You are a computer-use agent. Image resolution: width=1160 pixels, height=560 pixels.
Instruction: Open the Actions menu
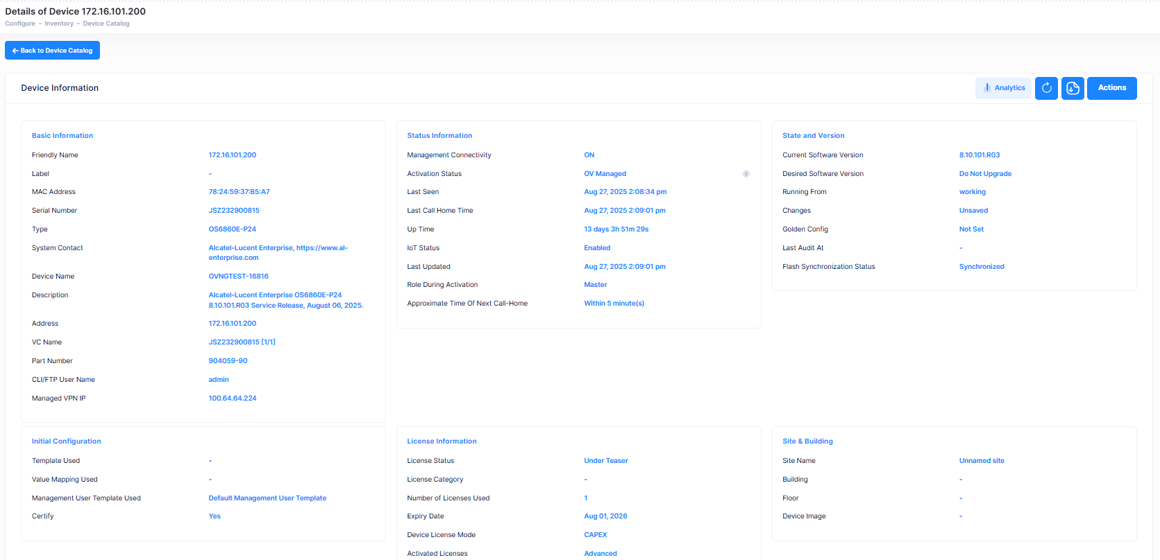point(1111,88)
